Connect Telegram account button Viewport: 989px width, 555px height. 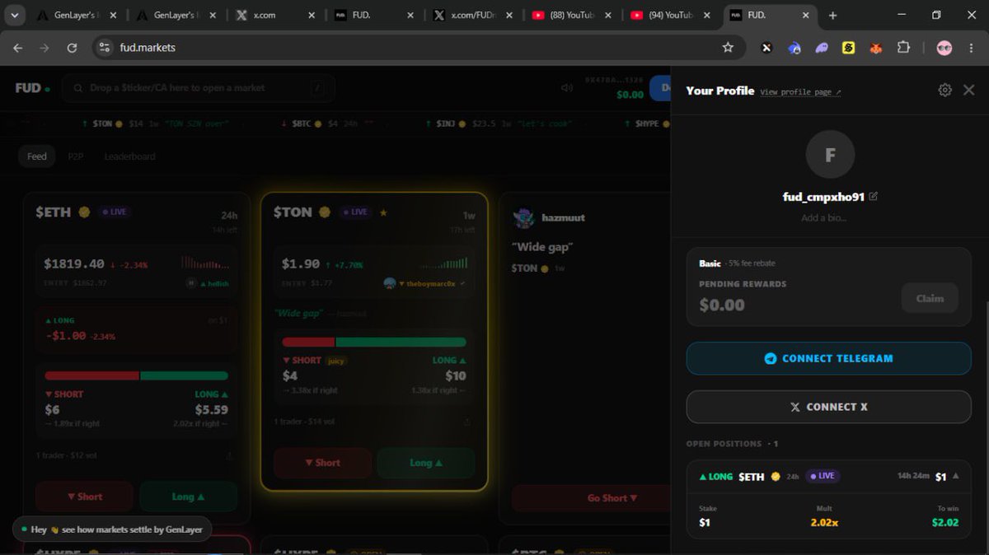[829, 358]
